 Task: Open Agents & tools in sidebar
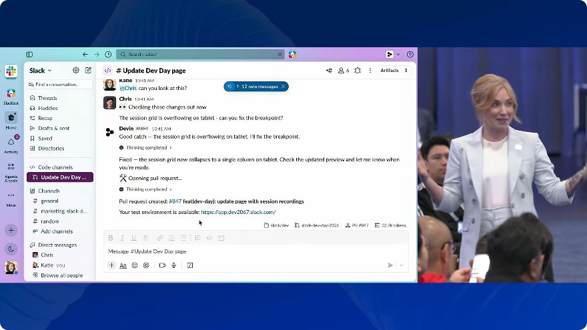click(x=11, y=172)
